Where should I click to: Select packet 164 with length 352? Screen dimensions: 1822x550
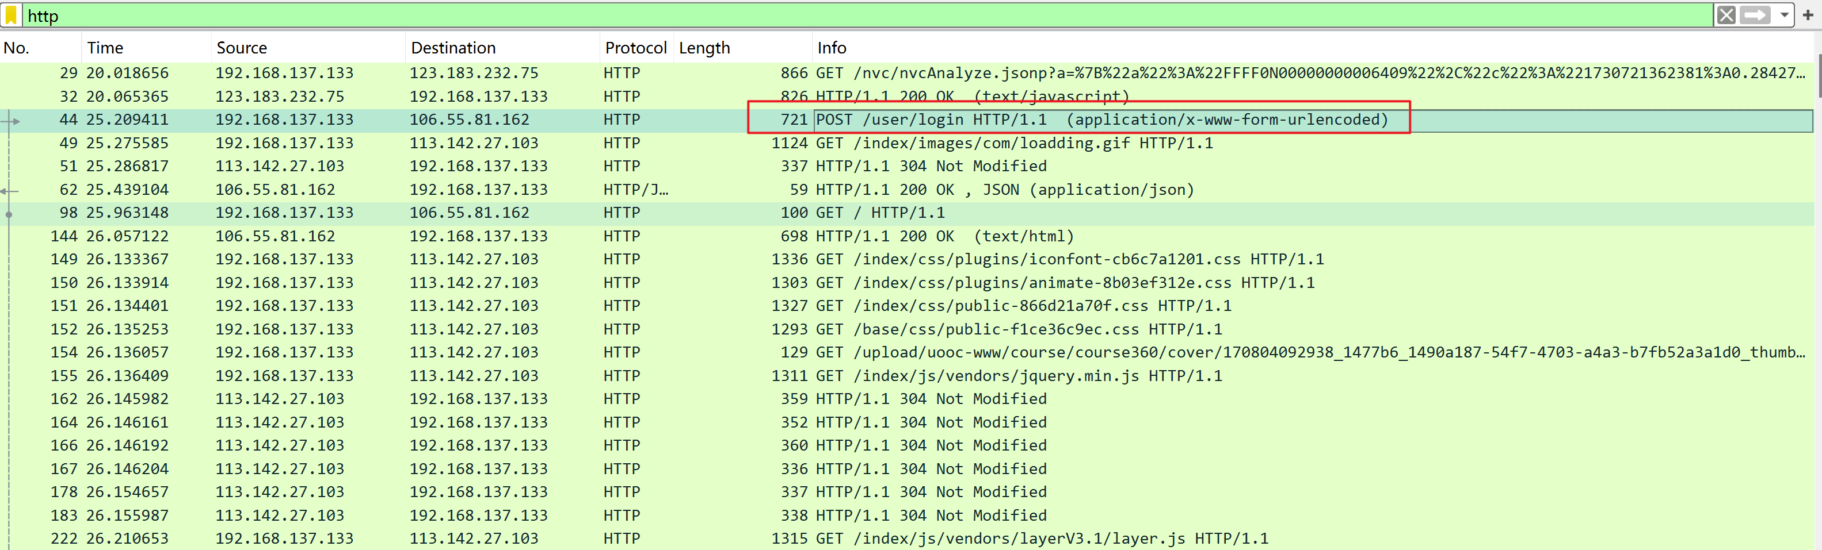pyautogui.click(x=906, y=422)
